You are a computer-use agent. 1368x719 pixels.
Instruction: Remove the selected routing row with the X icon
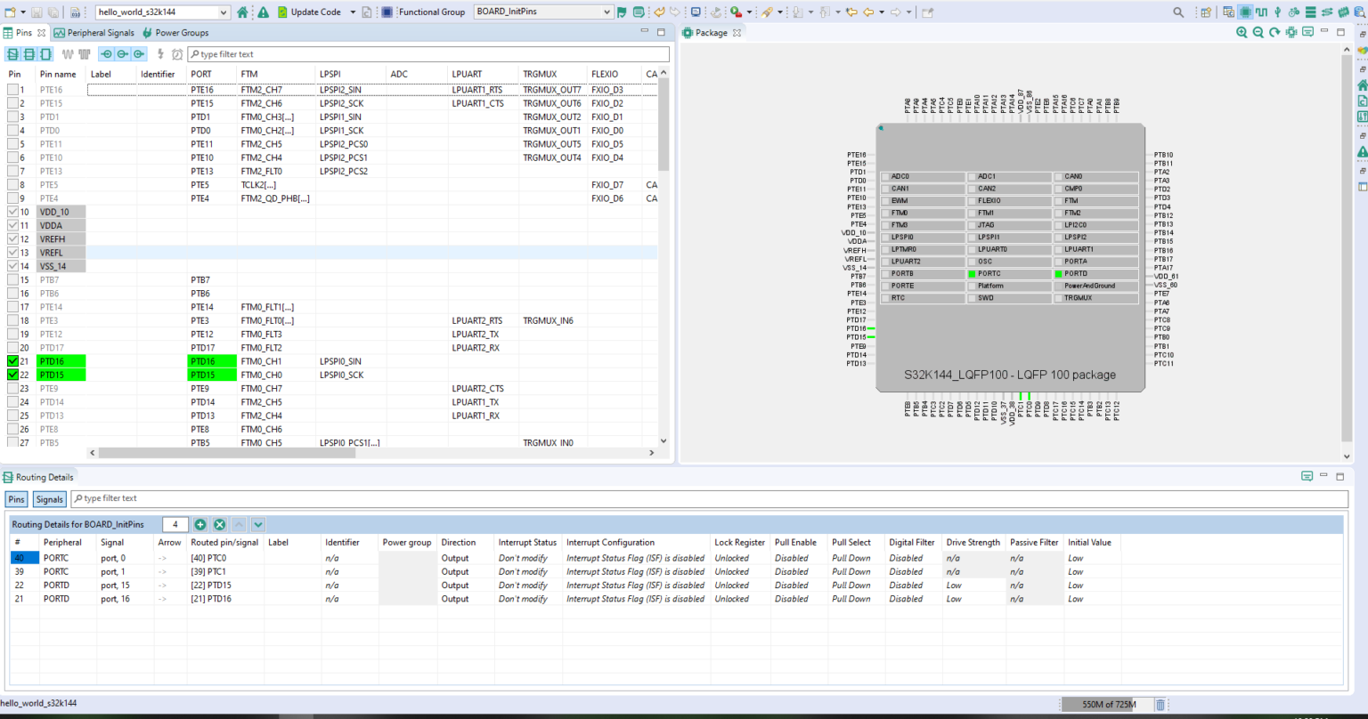pos(219,525)
